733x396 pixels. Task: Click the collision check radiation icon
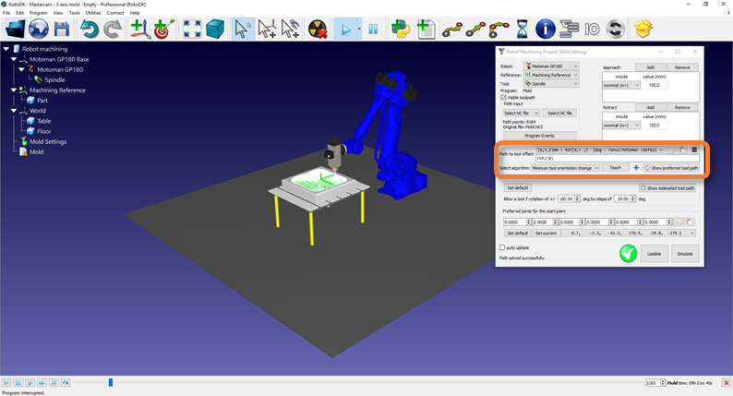(318, 30)
